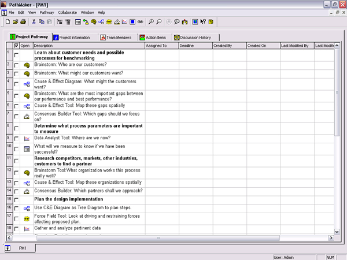Image resolution: width=347 pixels, height=260 pixels.
Task: Open the Help menu
Action: [101, 12]
